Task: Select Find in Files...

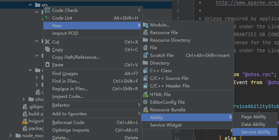Action: click(92, 81)
